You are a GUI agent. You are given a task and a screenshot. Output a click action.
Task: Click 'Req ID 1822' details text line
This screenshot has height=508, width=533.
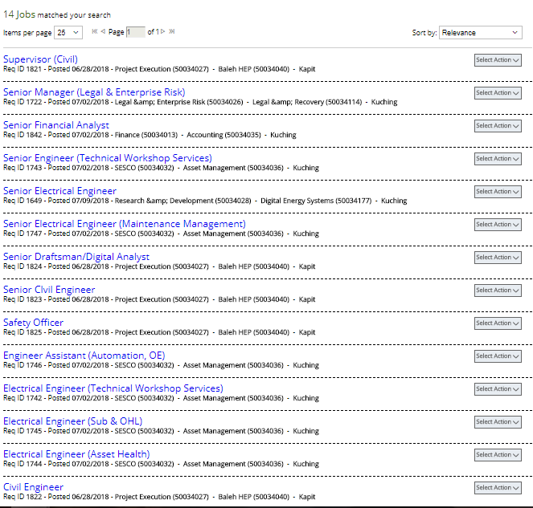[x=159, y=497]
